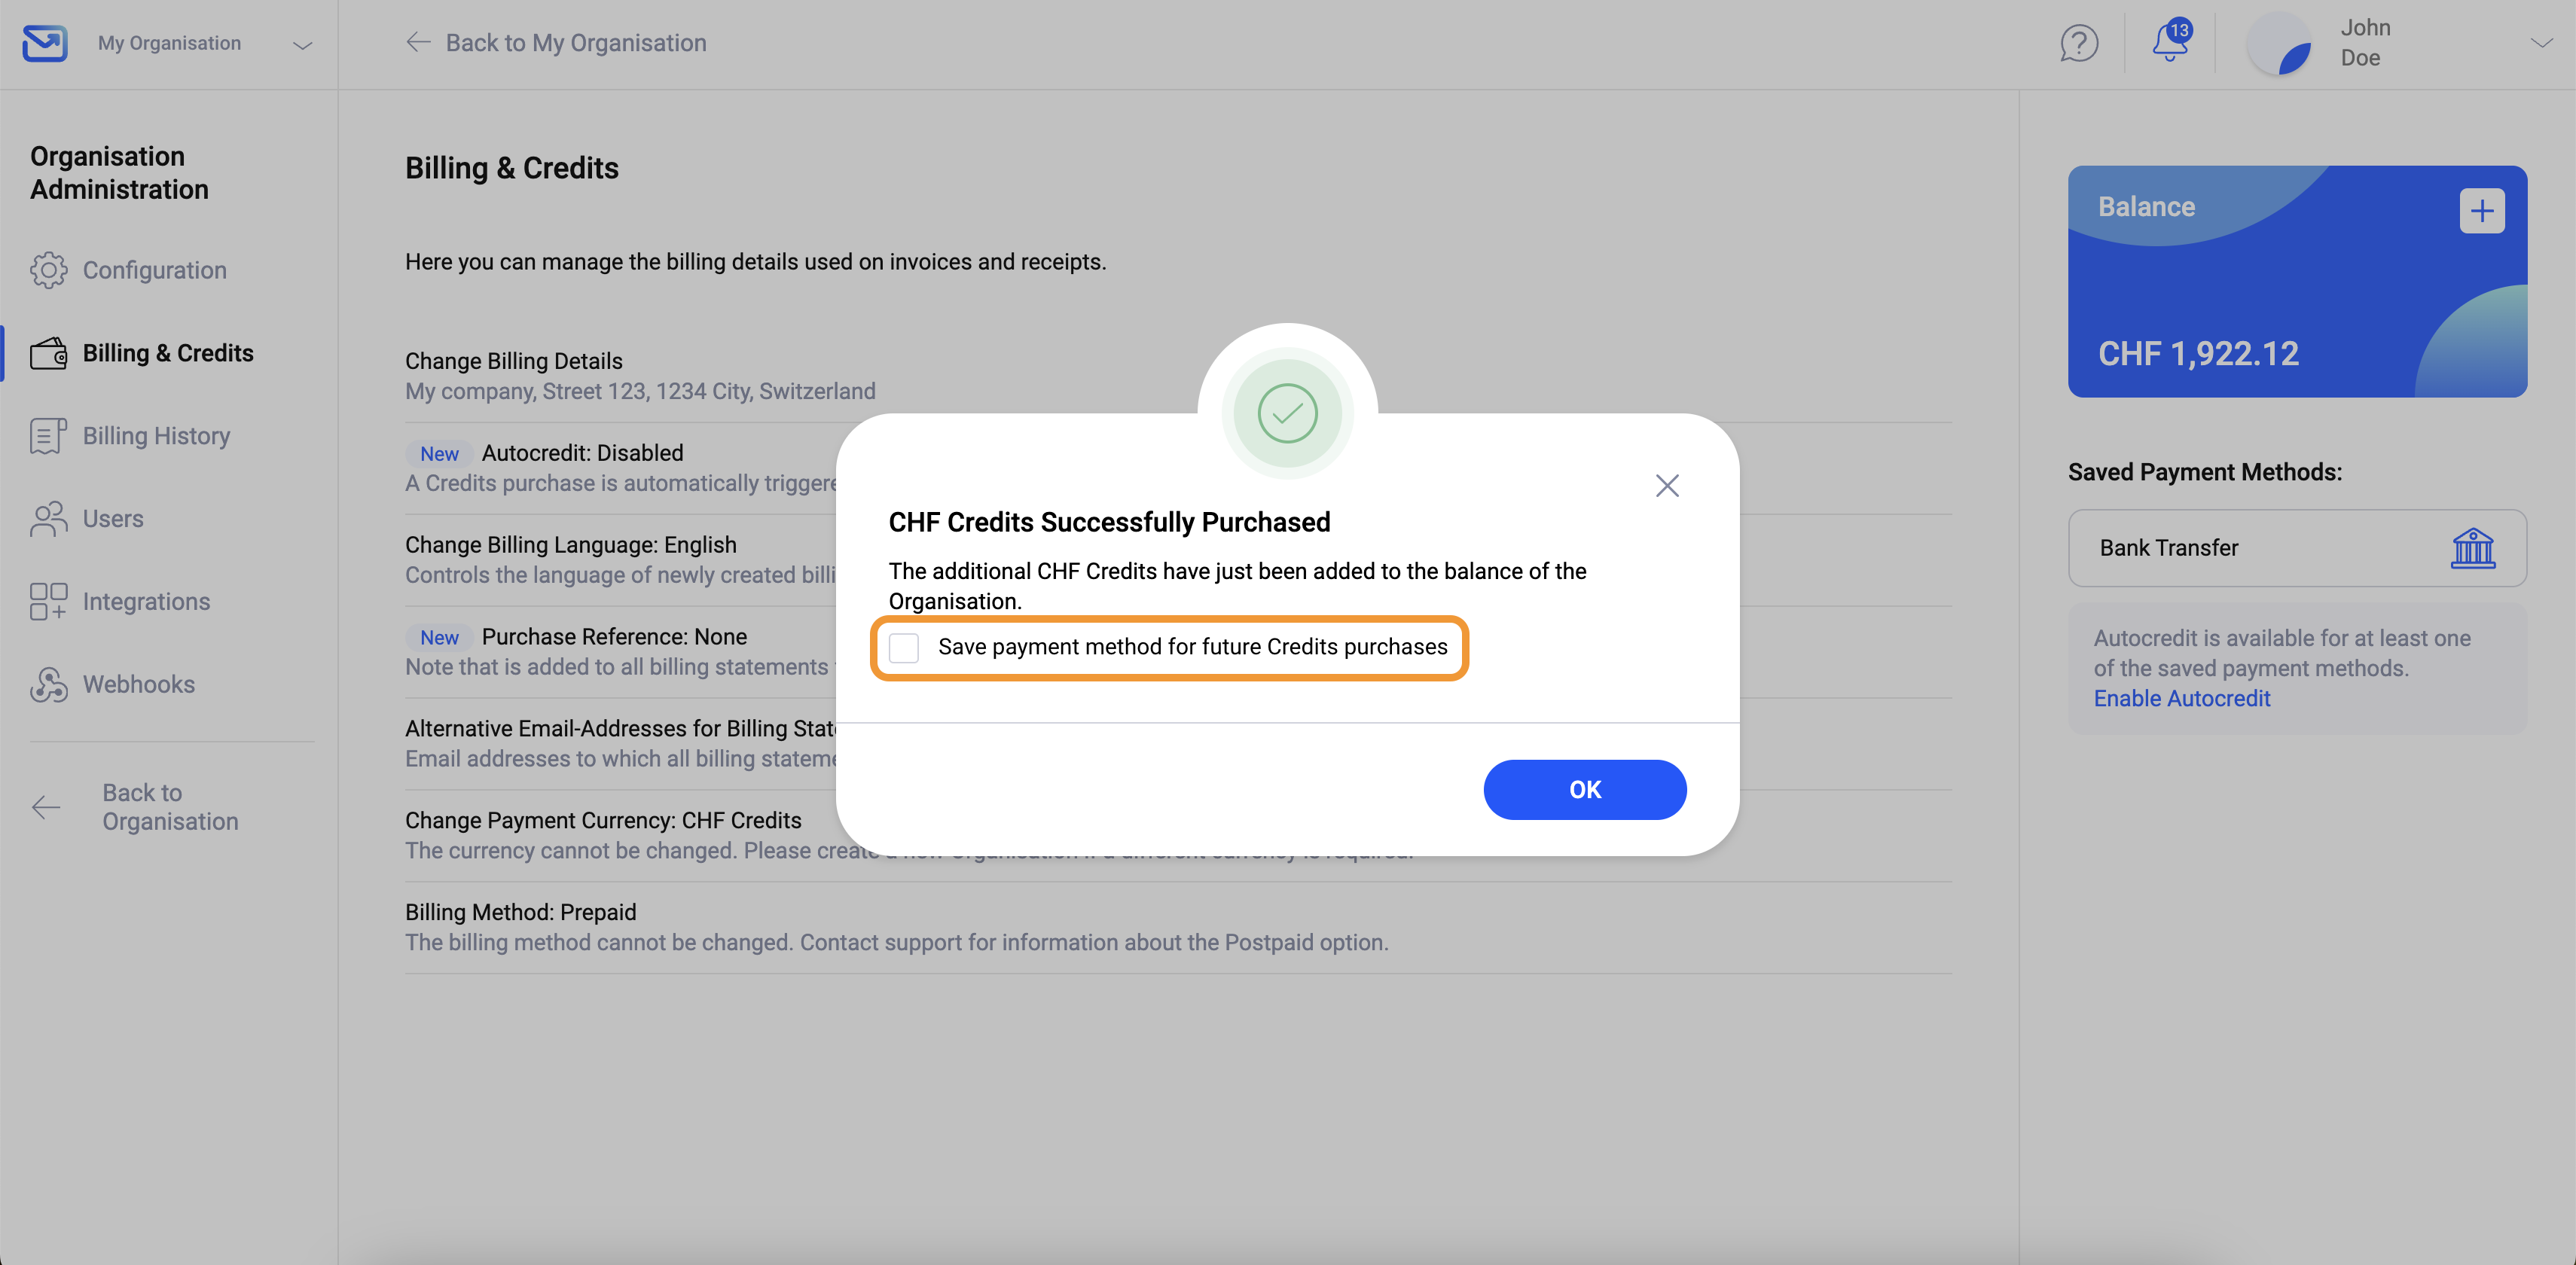Open the John Doe account menu chevron
The height and width of the screenshot is (1265, 2576).
coord(2540,43)
